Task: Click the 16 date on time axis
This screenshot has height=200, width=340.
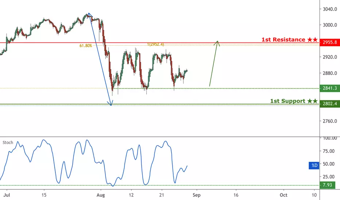Action: 236,195
